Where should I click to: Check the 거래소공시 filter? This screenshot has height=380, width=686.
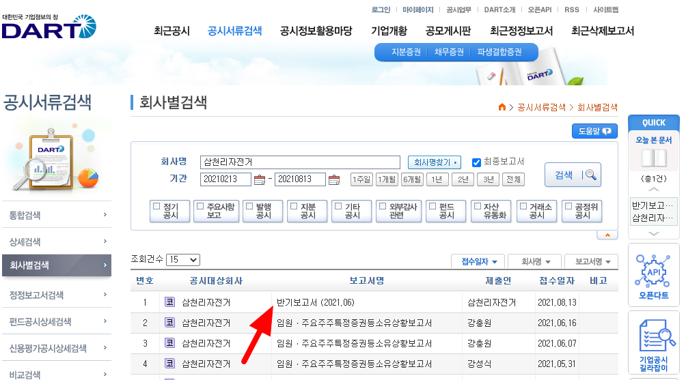click(523, 206)
